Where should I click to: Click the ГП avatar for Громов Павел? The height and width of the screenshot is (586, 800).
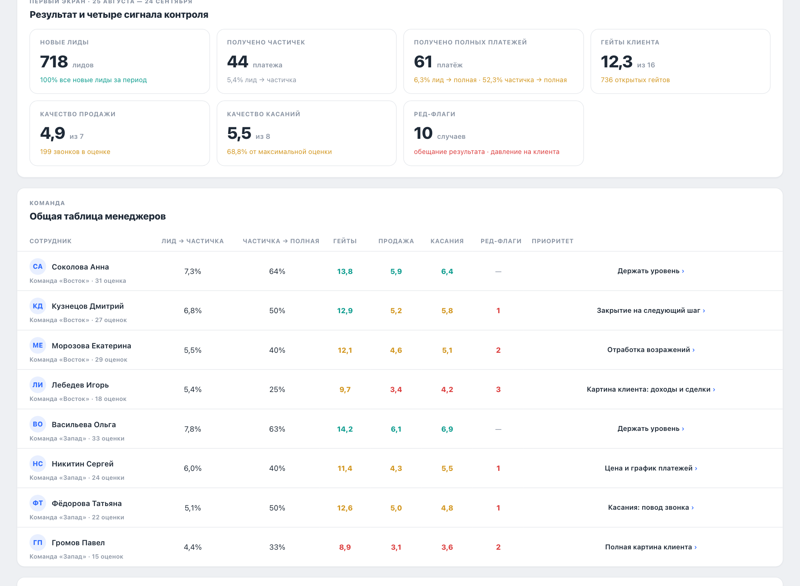click(x=38, y=543)
